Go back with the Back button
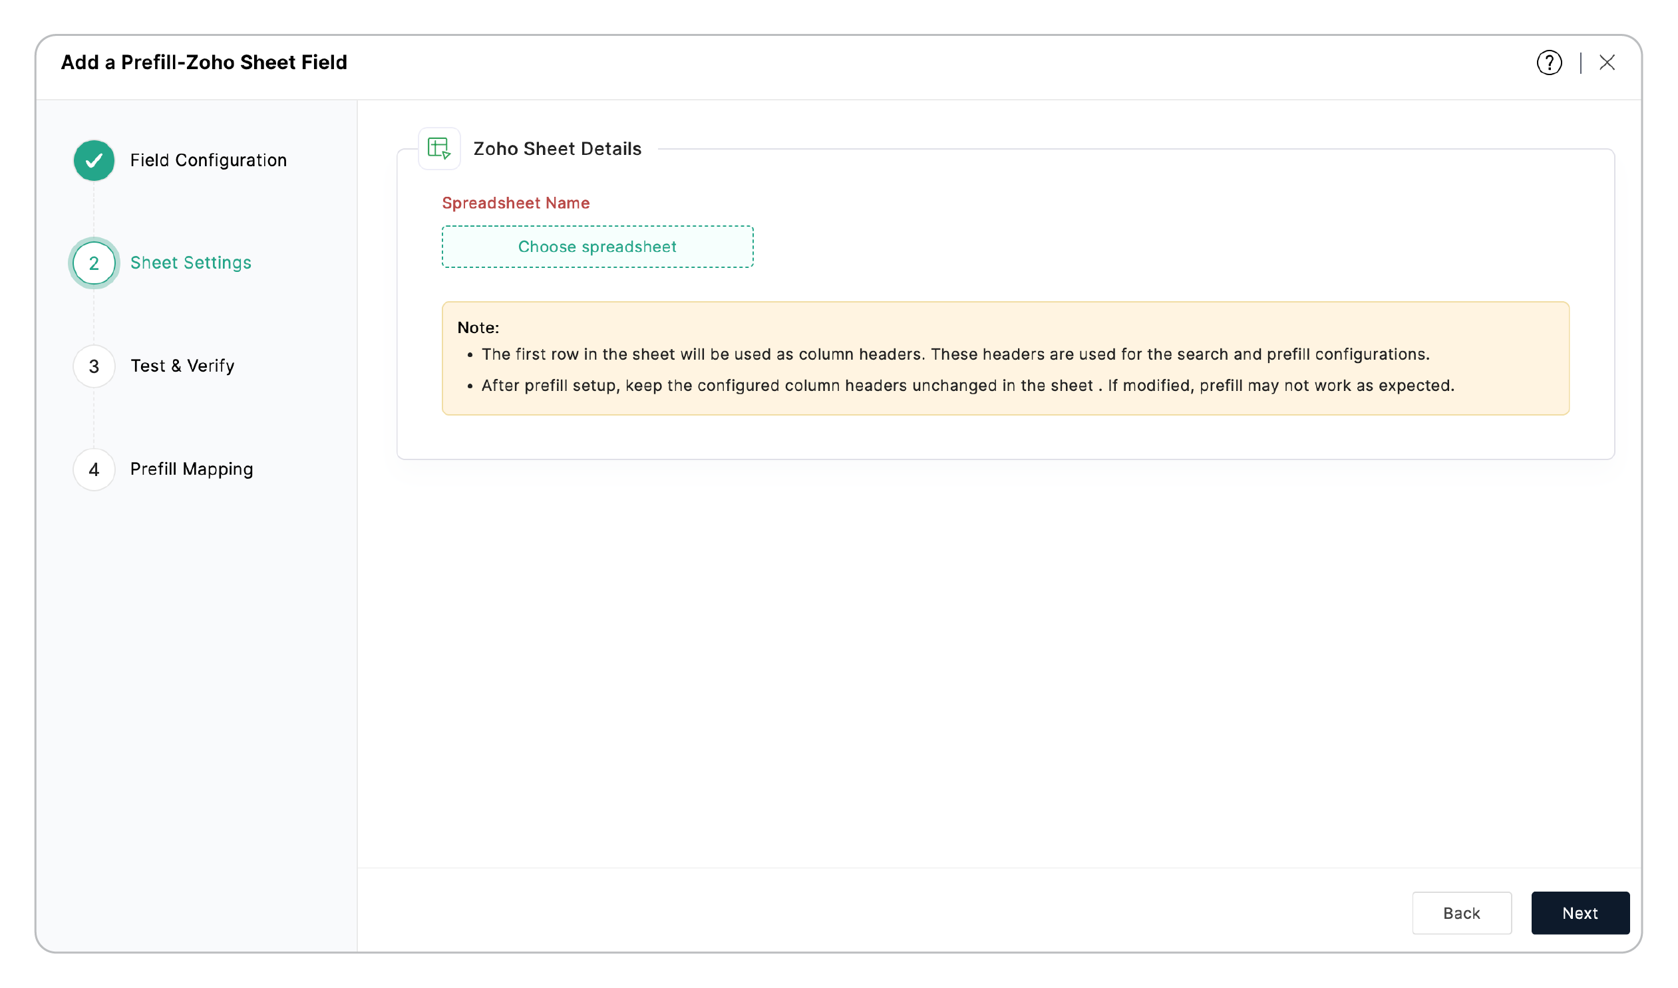Viewport: 1678px width, 988px height. coord(1462,913)
